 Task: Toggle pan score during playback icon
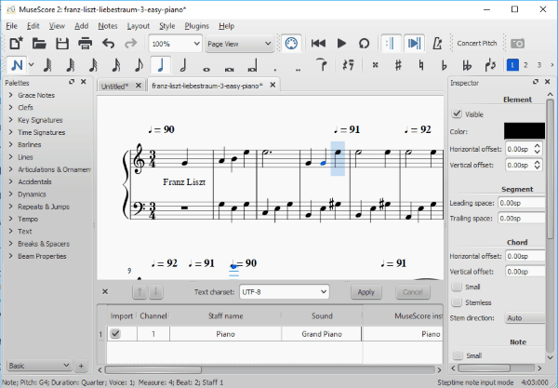(414, 44)
